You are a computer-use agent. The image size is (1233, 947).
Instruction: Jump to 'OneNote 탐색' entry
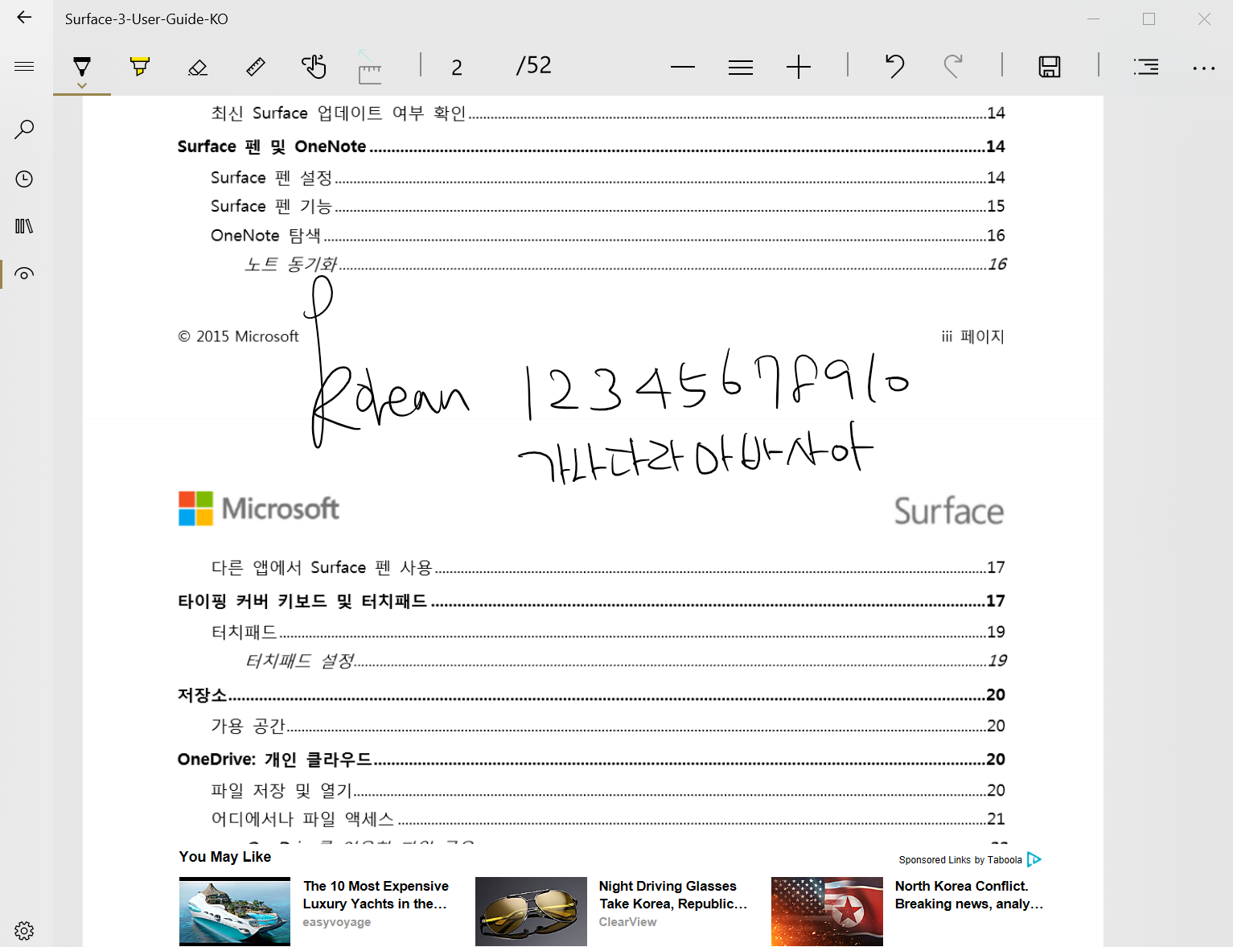[608, 236]
